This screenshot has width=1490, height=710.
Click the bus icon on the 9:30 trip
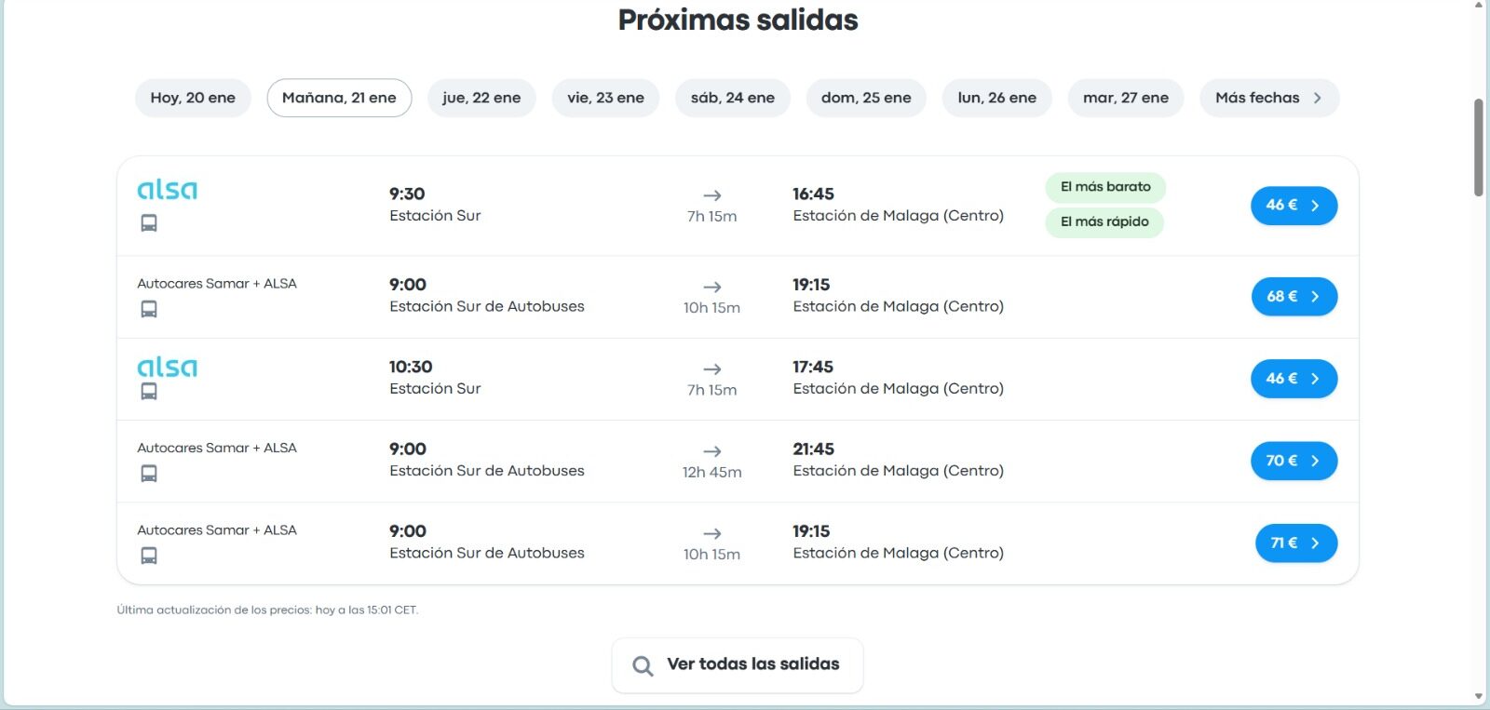click(x=149, y=223)
